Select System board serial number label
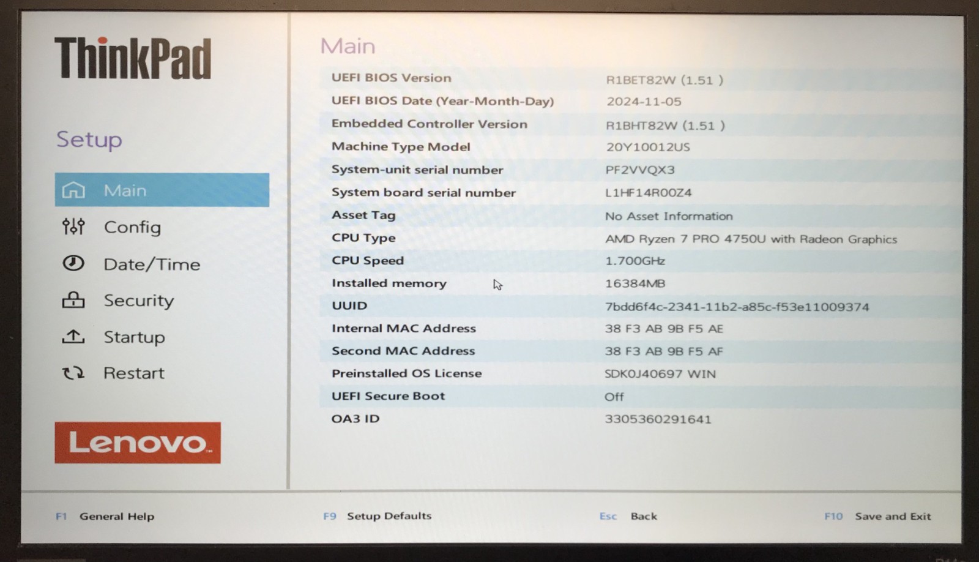 click(423, 192)
